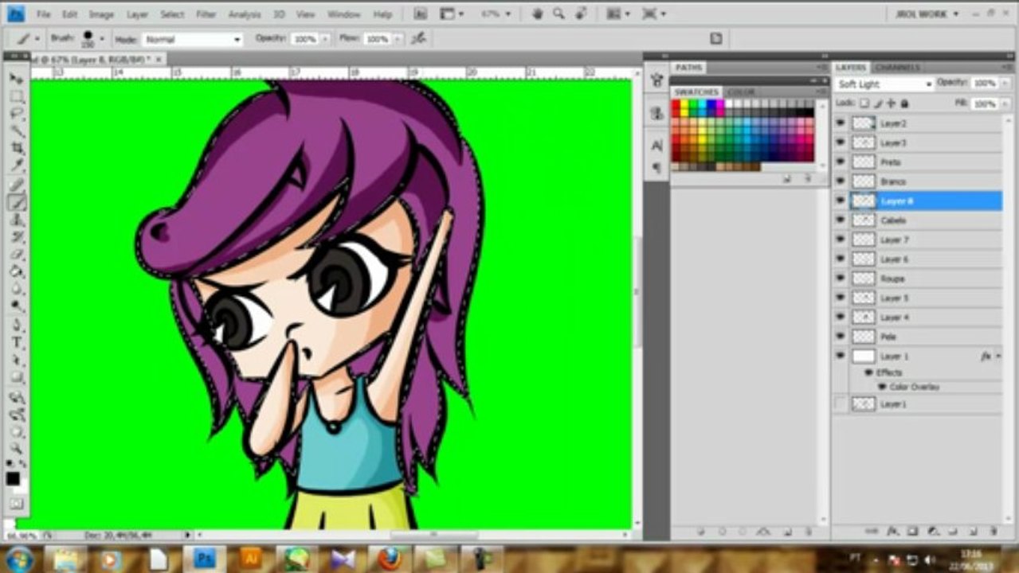Hide the Pele layer
This screenshot has width=1019, height=573.
point(840,337)
